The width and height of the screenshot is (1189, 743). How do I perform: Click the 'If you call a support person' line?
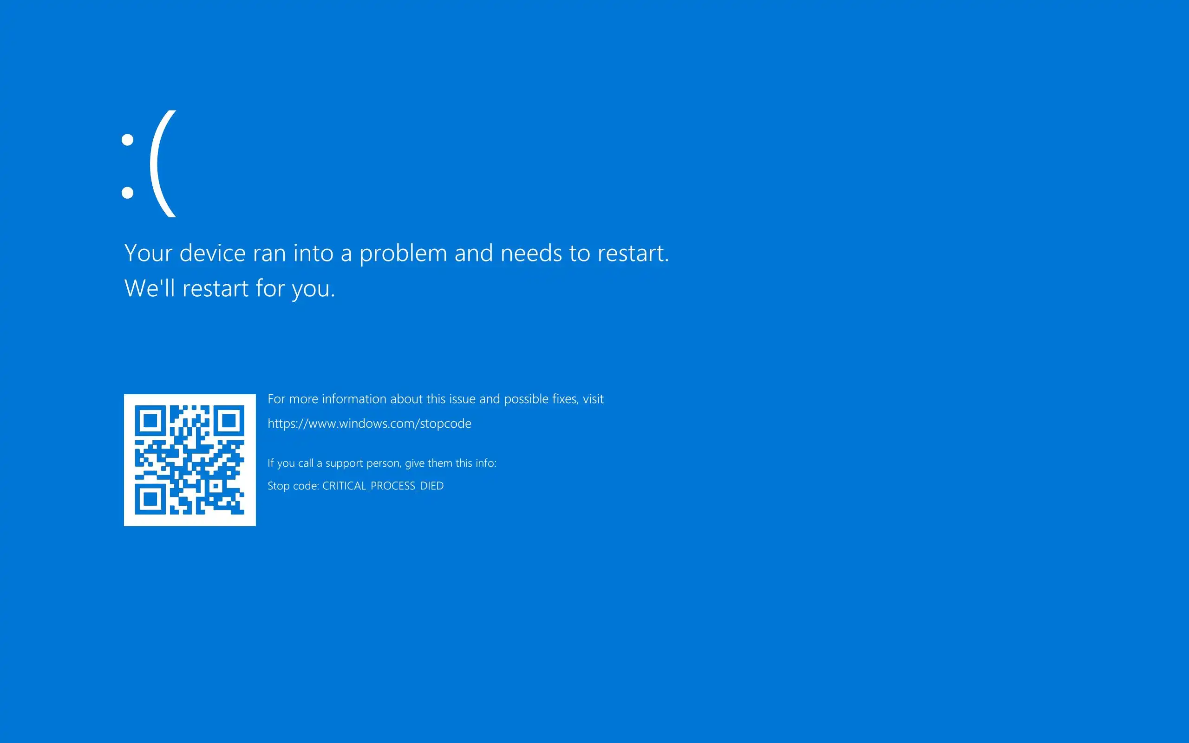pos(382,463)
